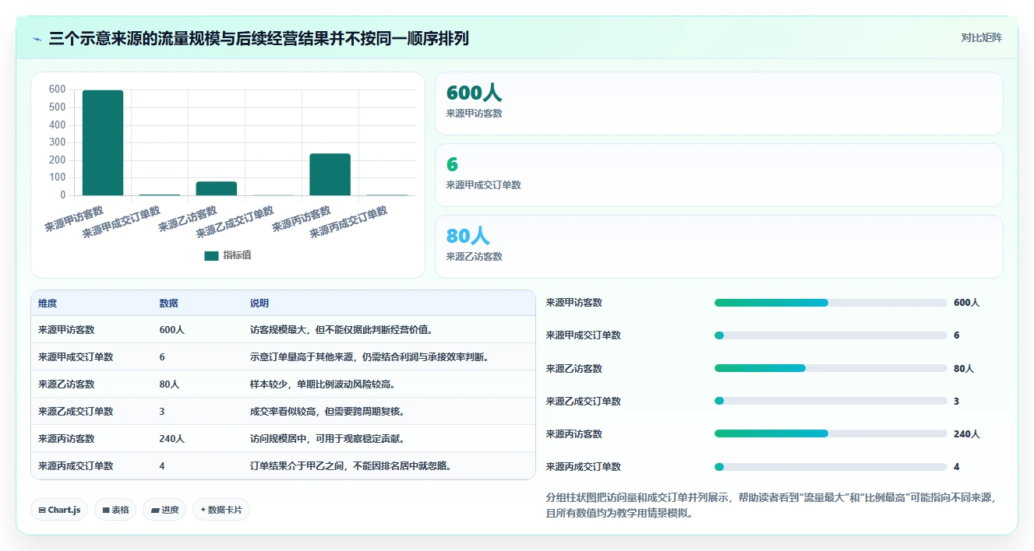Click the 来源丙访客数 bar in the chart
Image resolution: width=1034 pixels, height=551 pixels.
click(x=330, y=175)
